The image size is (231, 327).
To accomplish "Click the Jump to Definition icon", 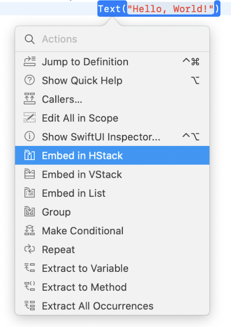I will coord(30,61).
